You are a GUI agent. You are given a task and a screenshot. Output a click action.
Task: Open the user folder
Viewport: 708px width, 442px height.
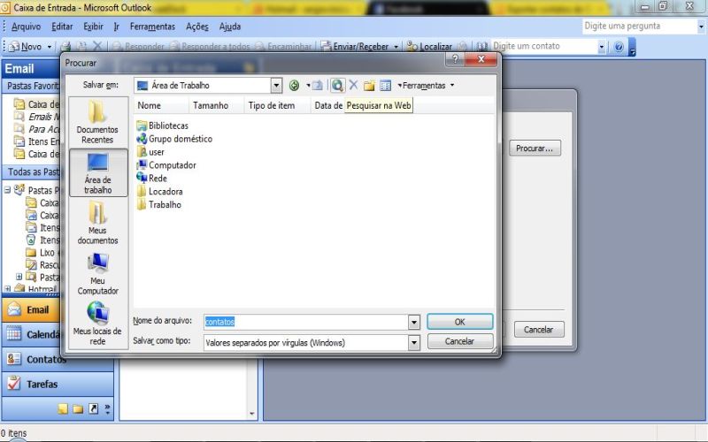150,152
